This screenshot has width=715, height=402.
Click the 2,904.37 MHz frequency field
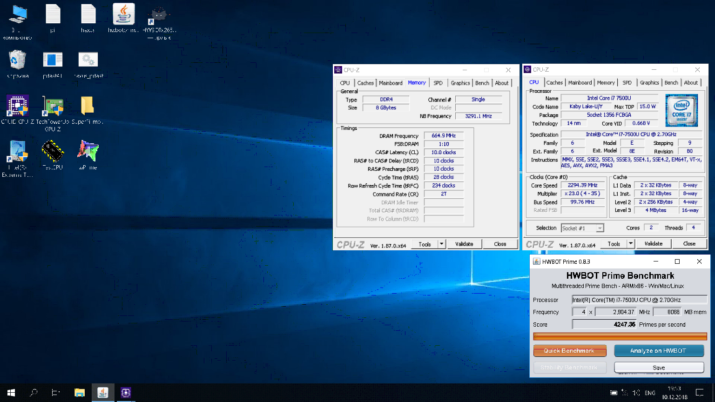coord(615,312)
